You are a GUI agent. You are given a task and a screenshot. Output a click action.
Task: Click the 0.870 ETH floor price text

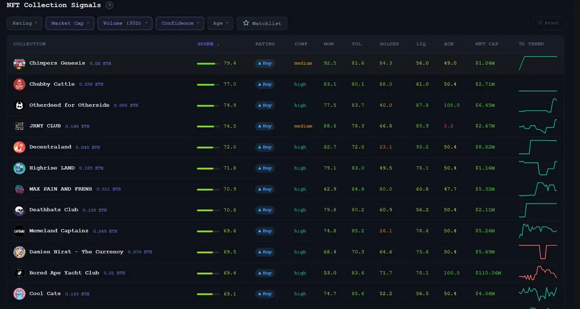(140, 252)
